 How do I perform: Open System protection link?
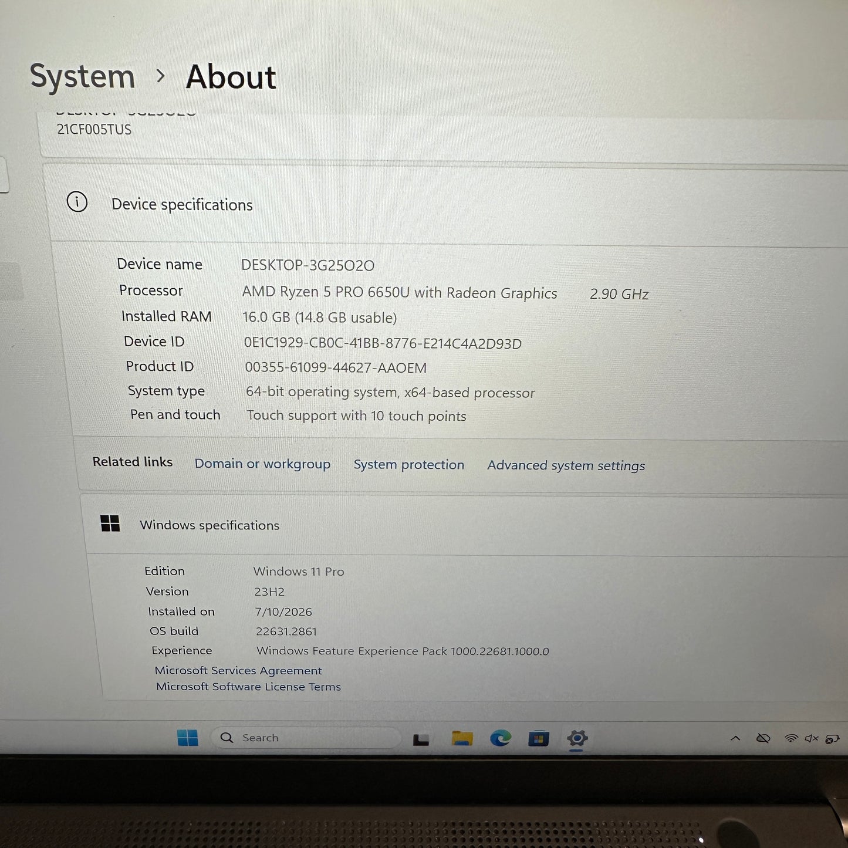click(408, 464)
